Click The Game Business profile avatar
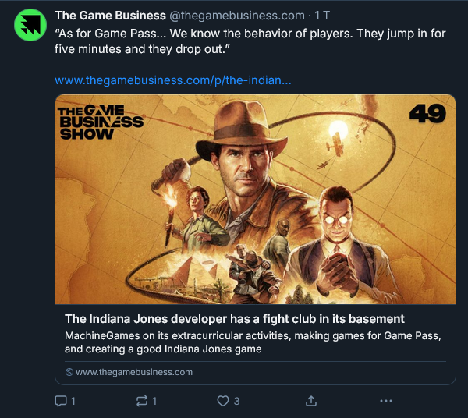The image size is (468, 418). click(x=30, y=26)
